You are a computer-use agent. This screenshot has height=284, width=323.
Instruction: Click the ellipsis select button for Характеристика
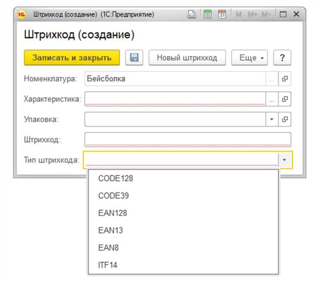click(x=272, y=99)
